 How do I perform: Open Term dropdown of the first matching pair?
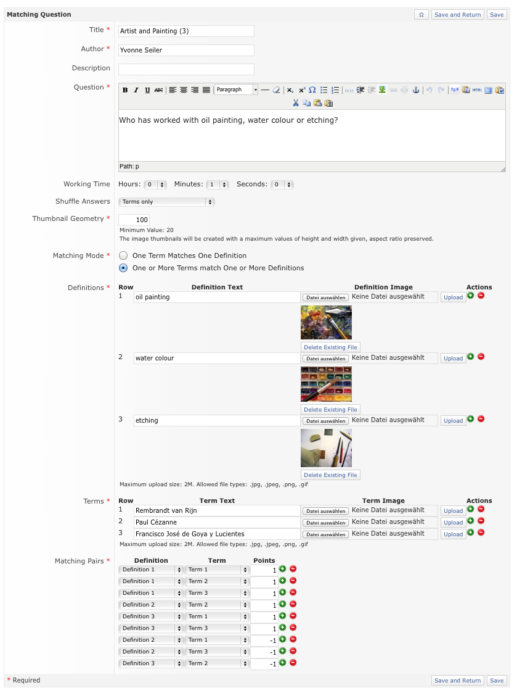217,570
